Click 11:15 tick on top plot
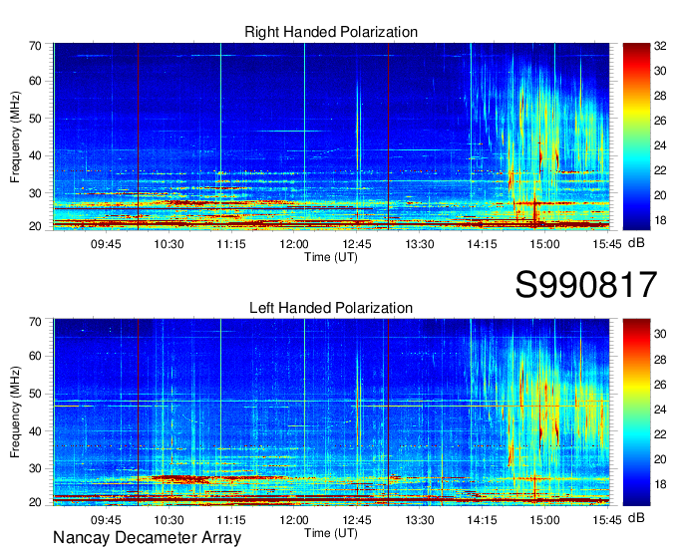 point(231,244)
